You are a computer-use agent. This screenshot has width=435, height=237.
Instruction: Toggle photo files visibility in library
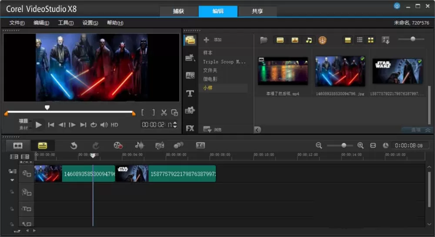[294, 40]
